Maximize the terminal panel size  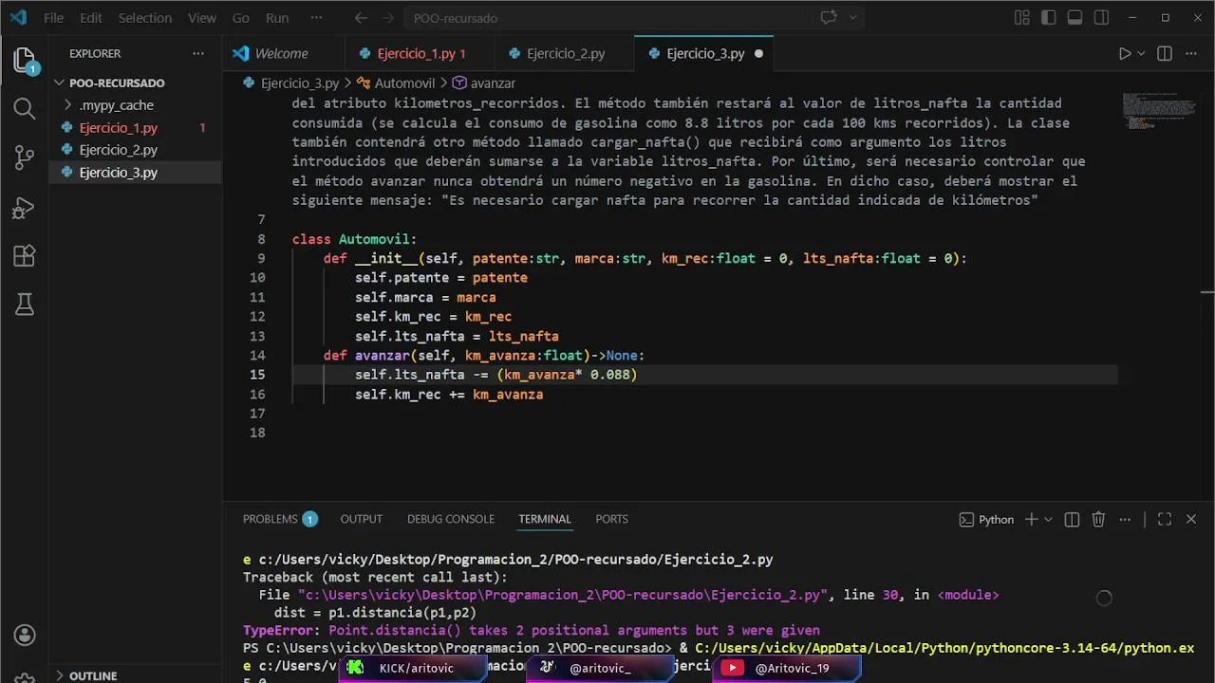pos(1165,519)
